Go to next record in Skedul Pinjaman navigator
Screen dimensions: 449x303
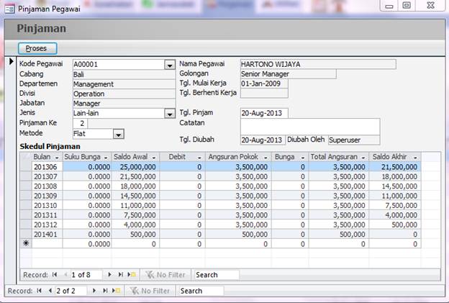[x=109, y=275]
